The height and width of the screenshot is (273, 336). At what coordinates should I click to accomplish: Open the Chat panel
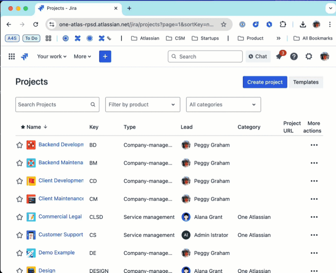coord(258,56)
